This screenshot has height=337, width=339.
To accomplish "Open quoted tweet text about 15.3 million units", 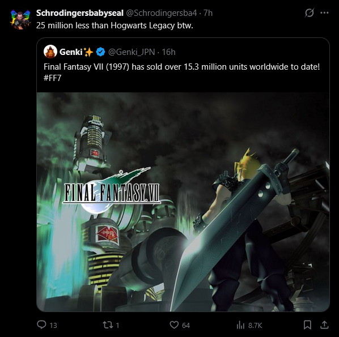I will (x=181, y=67).
